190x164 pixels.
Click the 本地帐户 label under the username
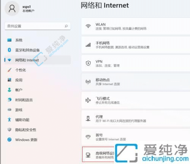pos(28,11)
